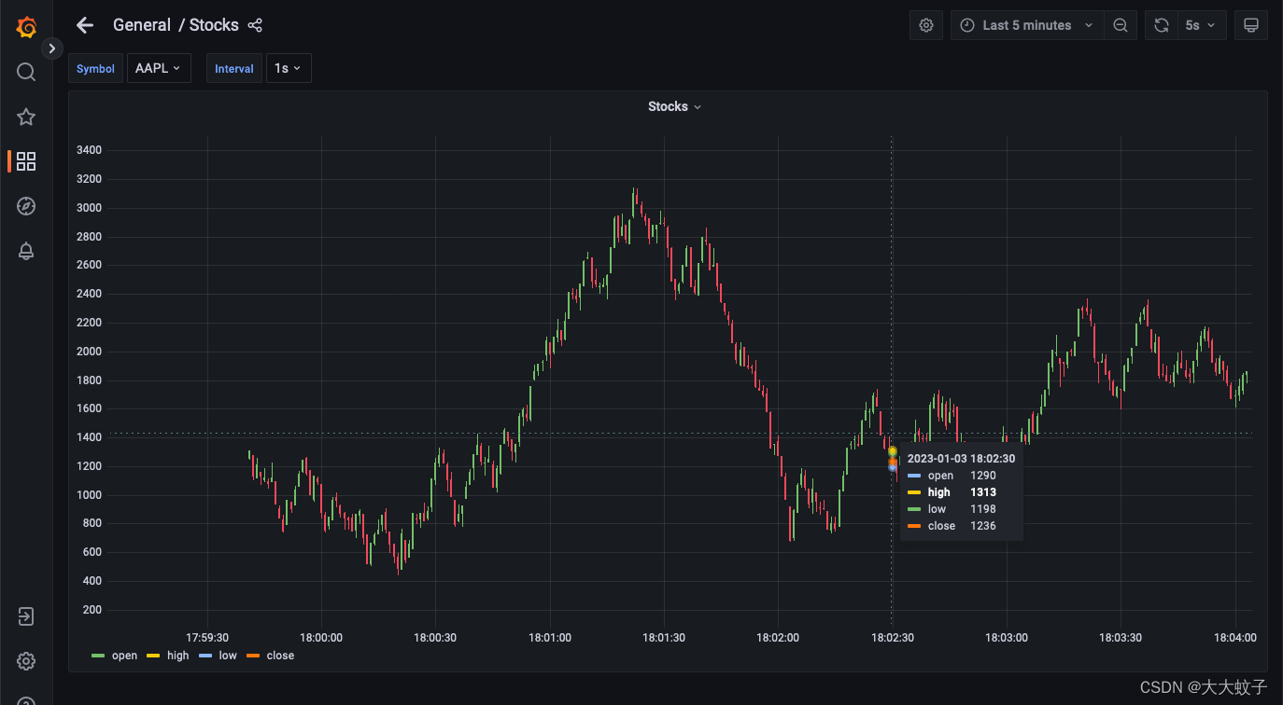The width and height of the screenshot is (1283, 705).
Task: Click the green open legend color swatch
Action: (98, 656)
